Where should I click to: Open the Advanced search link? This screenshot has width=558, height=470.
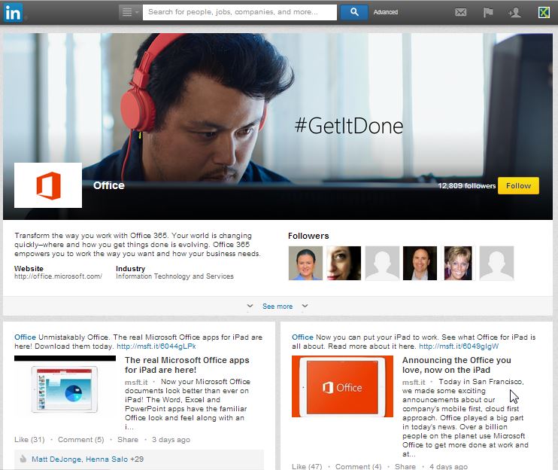385,12
